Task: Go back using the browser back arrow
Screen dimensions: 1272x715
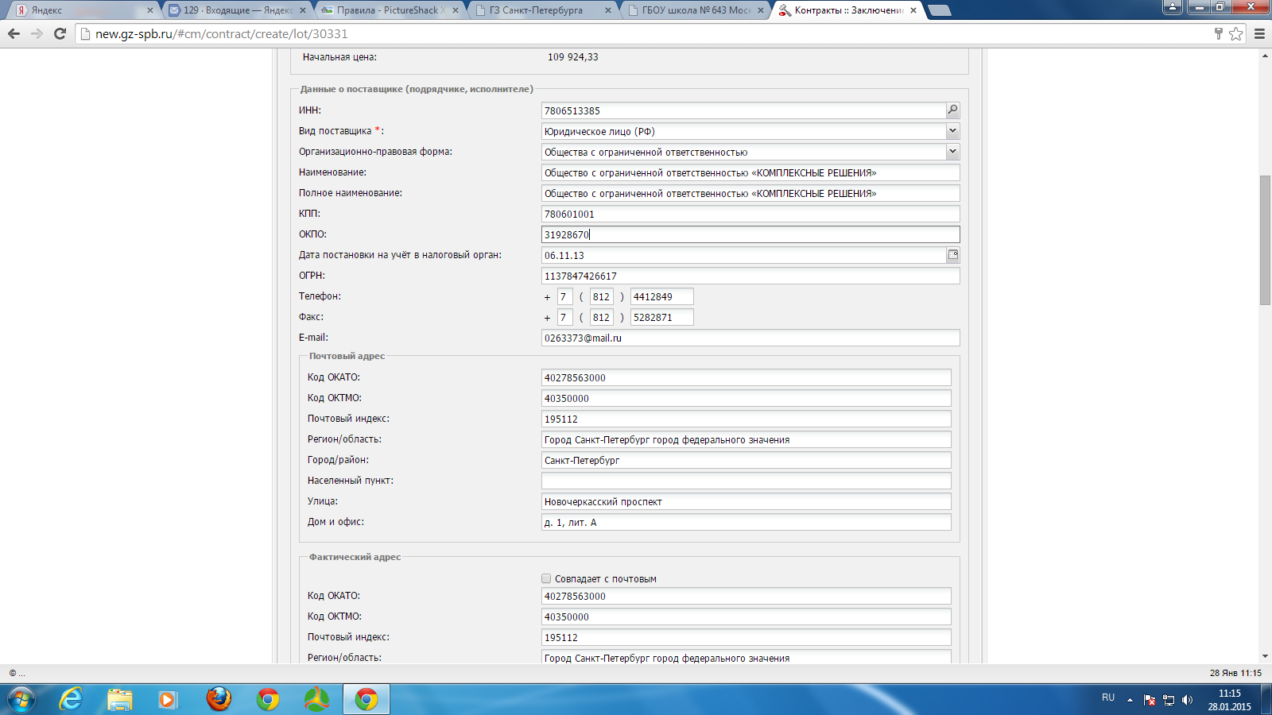Action: click(14, 33)
